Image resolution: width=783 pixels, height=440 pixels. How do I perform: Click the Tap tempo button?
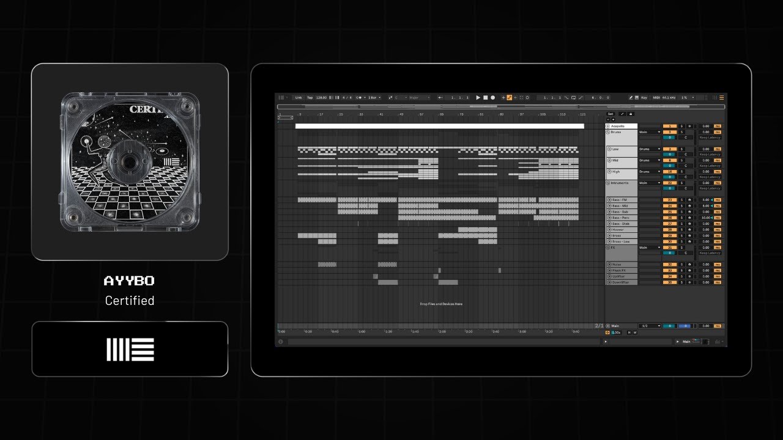(x=310, y=98)
